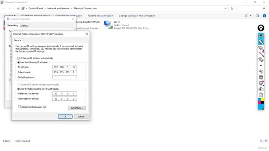Pick the yellow color swatch
269x151 pixels.
click(262, 99)
